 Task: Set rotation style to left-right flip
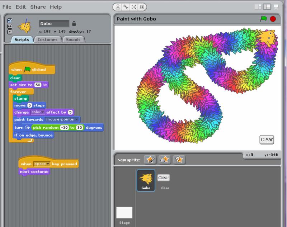(x=10, y=26)
